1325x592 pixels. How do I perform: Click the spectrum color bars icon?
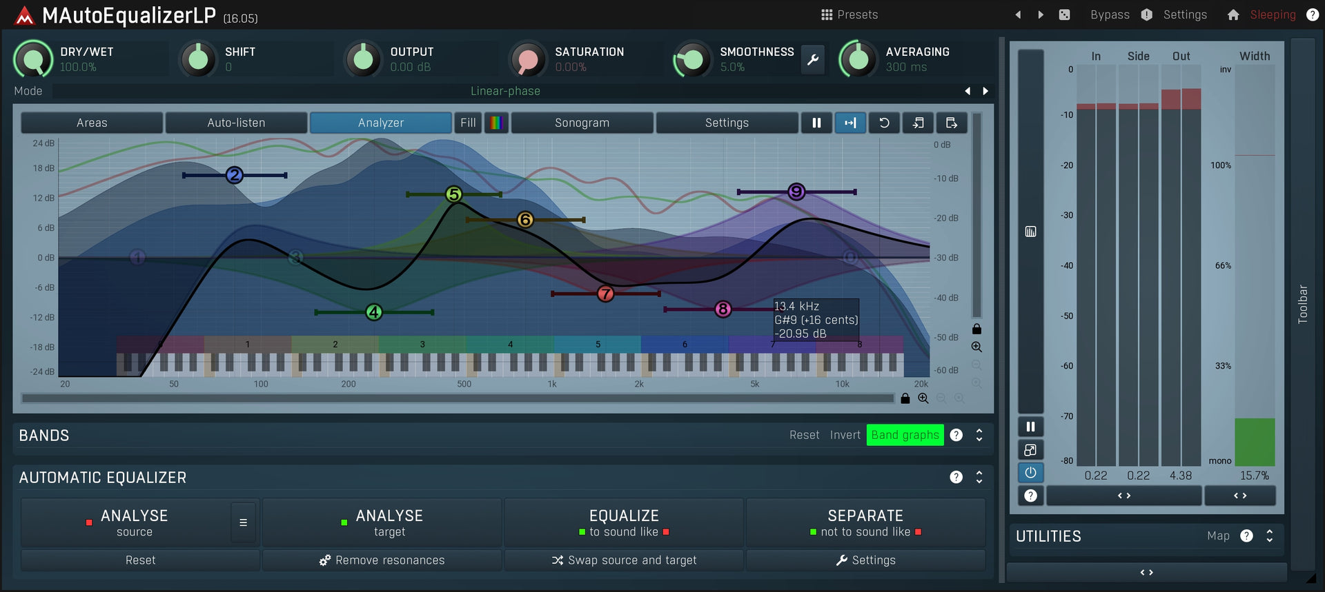[496, 123]
